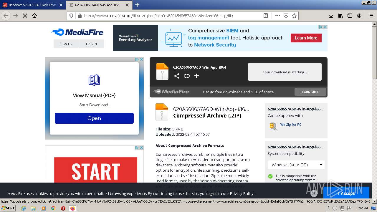View site security padlock information
The height and width of the screenshot is (212, 377).
(79, 16)
